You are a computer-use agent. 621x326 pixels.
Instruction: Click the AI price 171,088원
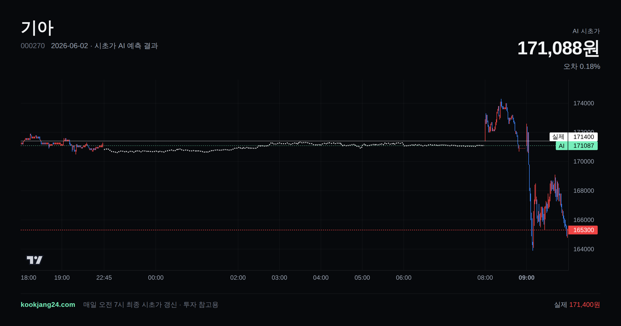558,48
